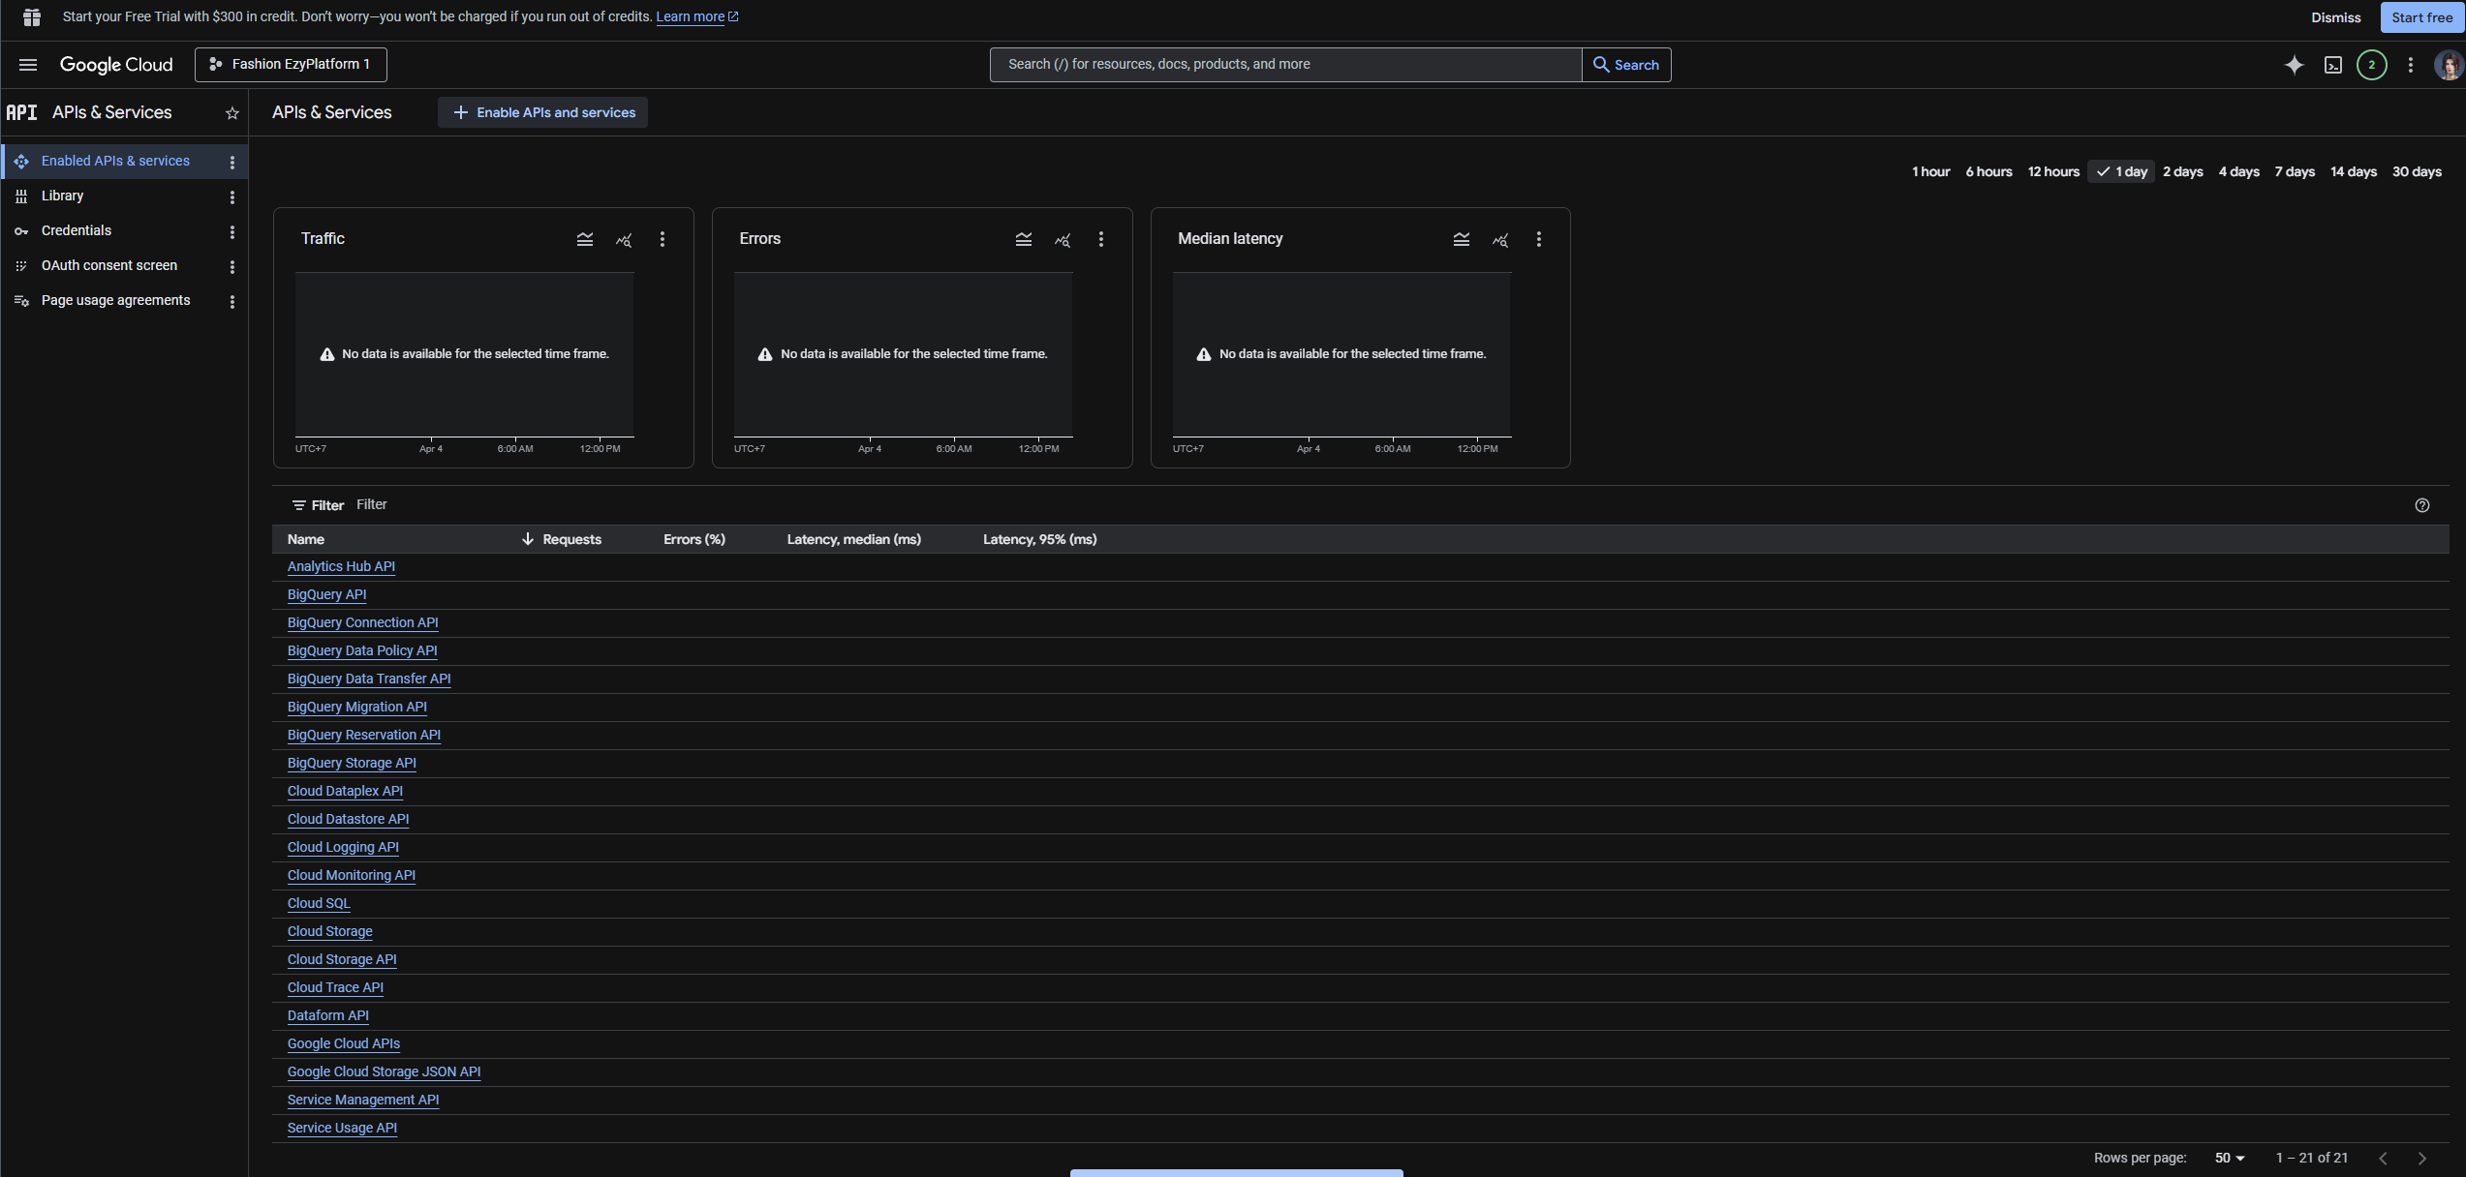The image size is (2466, 1177).
Task: Explore data icon on Errors chart
Action: tap(1063, 239)
